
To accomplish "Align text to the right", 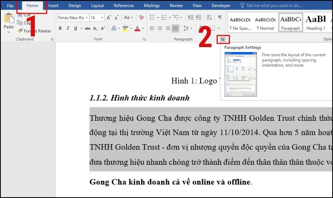I will click(168, 28).
